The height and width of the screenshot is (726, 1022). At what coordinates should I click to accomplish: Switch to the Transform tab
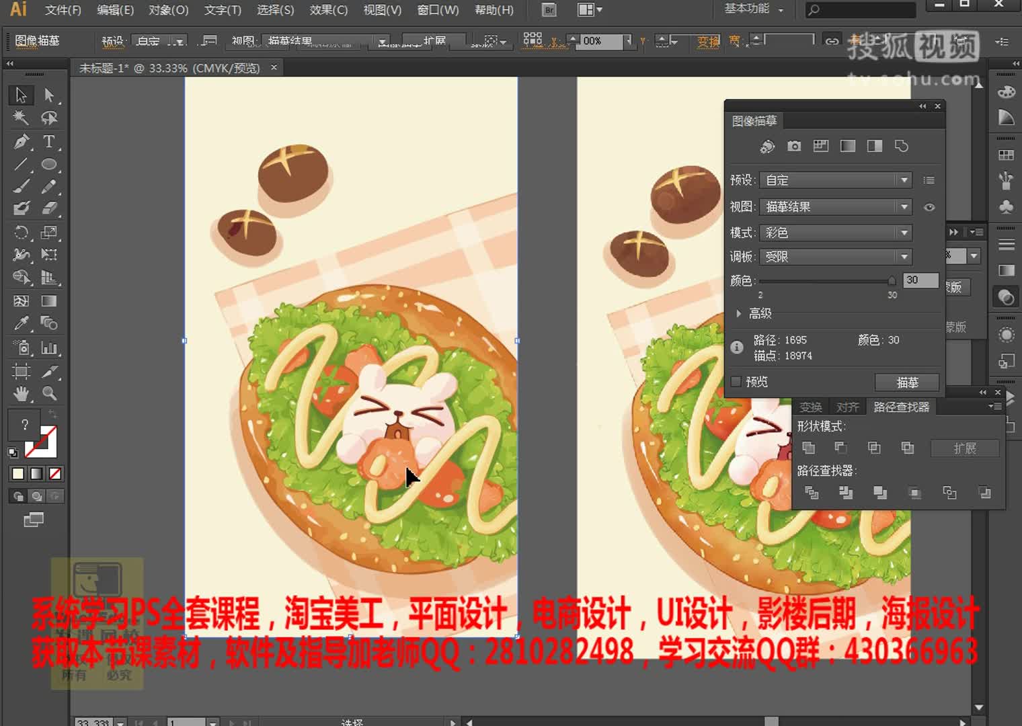811,407
